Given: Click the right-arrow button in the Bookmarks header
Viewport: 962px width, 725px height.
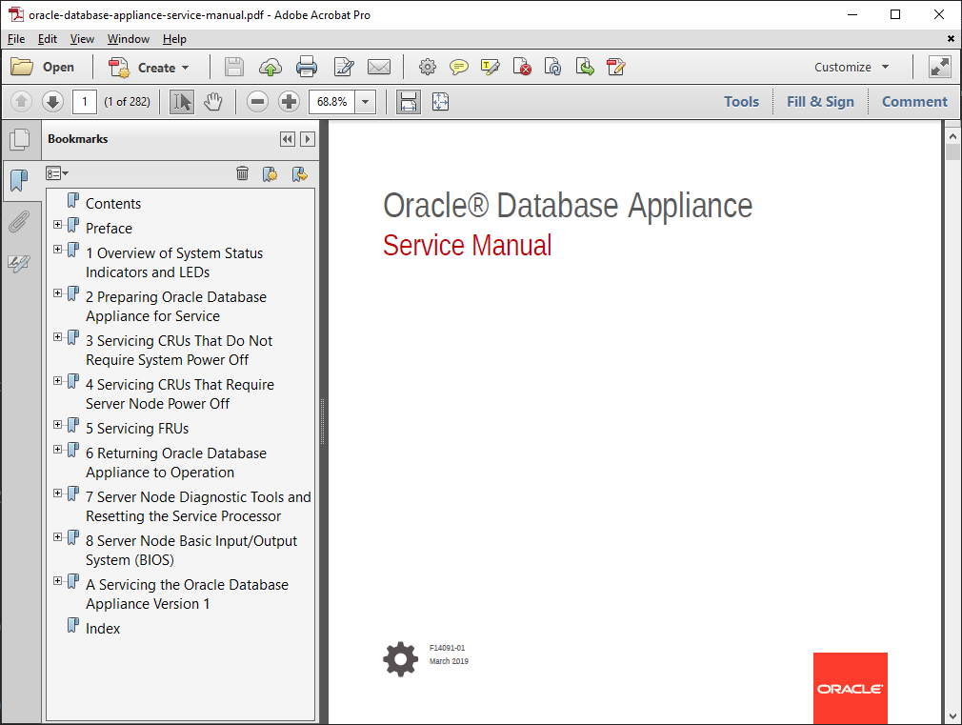Looking at the screenshot, I should 308,139.
